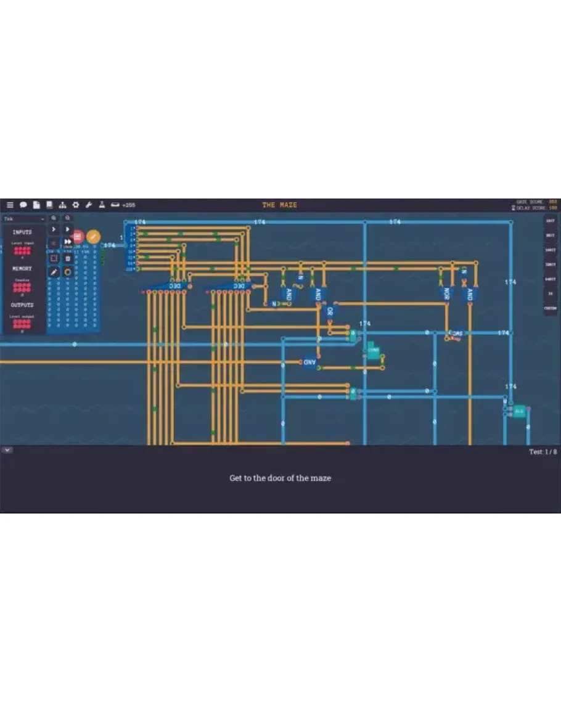Viewport: 561px width, 712px height.
Task: Open the hamburger main menu
Action: click(10, 205)
